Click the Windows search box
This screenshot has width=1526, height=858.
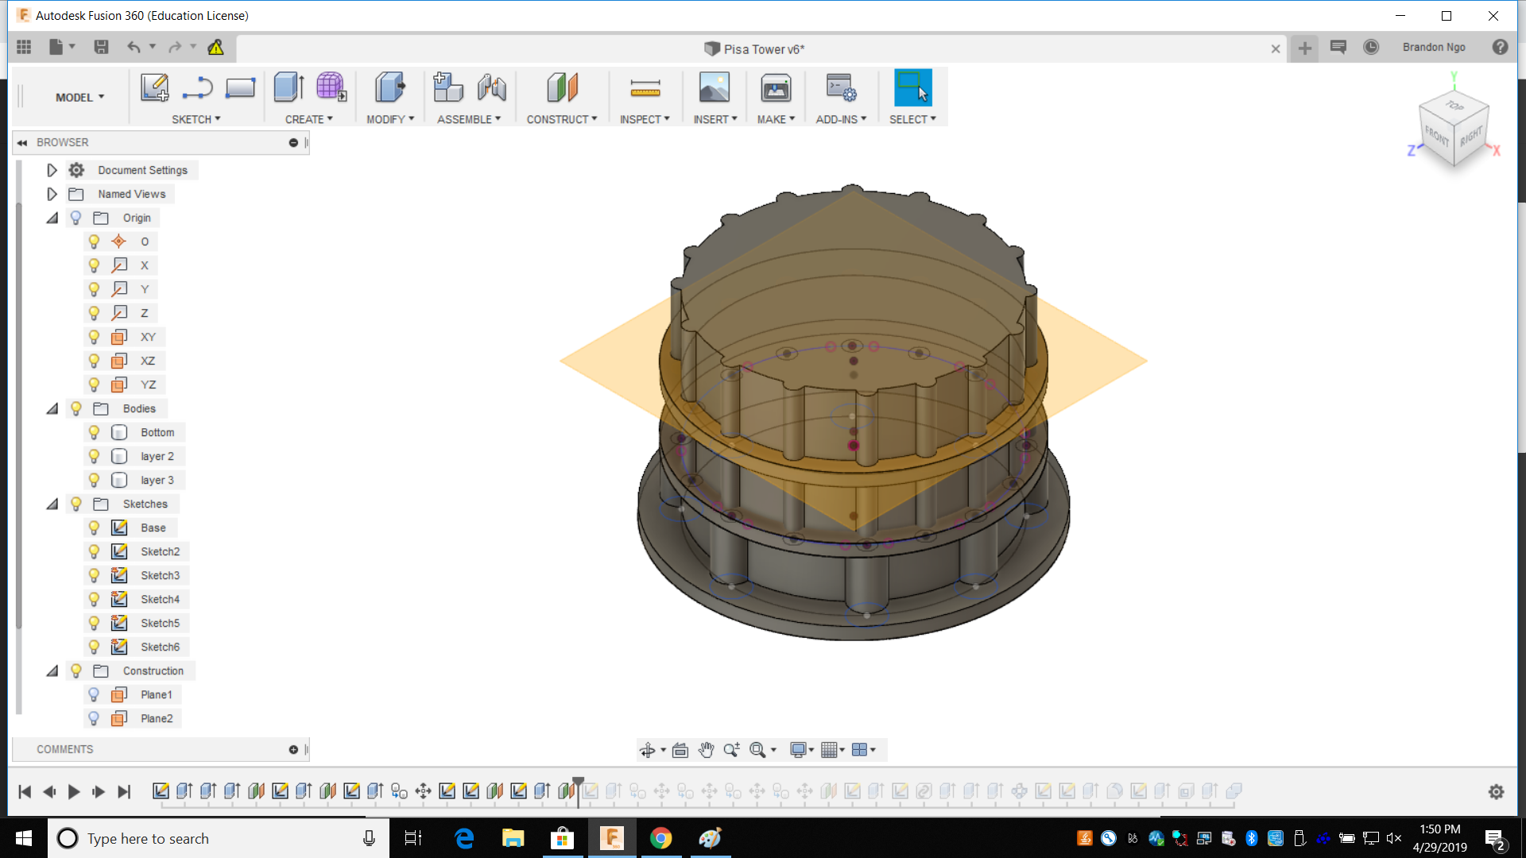219,838
